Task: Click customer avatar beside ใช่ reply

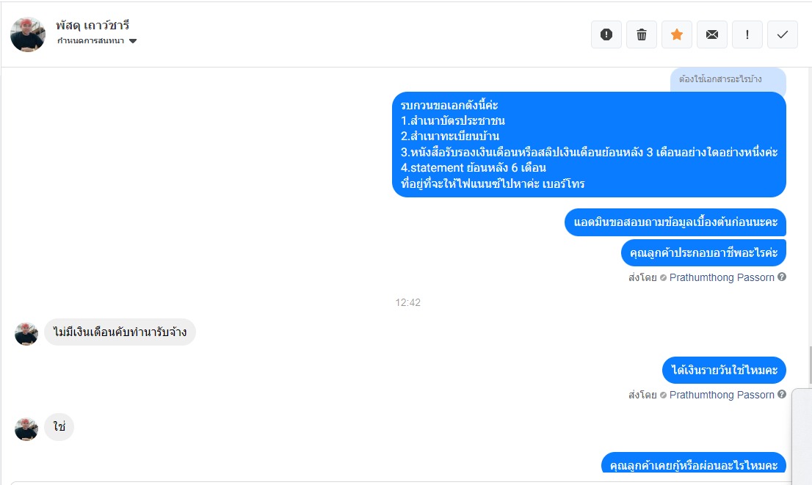Action: point(26,429)
